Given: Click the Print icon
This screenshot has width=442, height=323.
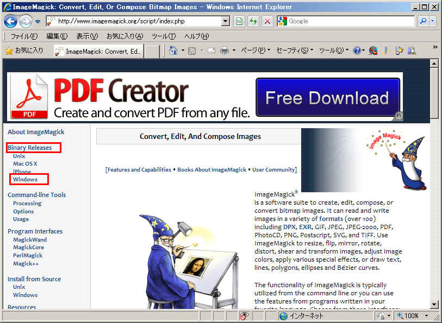Looking at the screenshot, I should 225,50.
